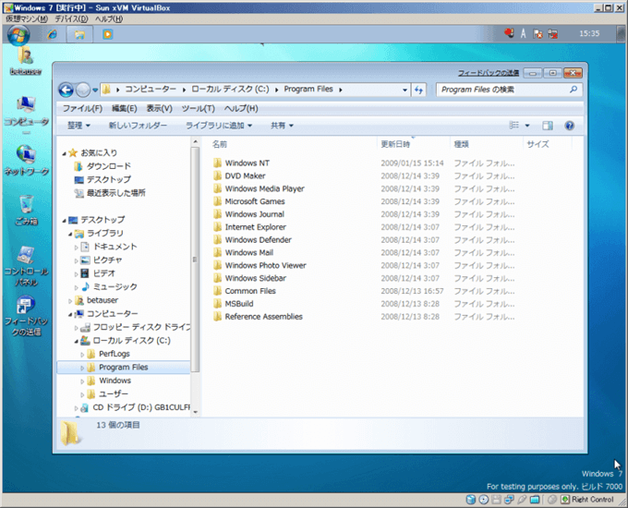The width and height of the screenshot is (628, 508).
Task: Click the VirtualBox CD drive status icon
Action: [x=485, y=500]
